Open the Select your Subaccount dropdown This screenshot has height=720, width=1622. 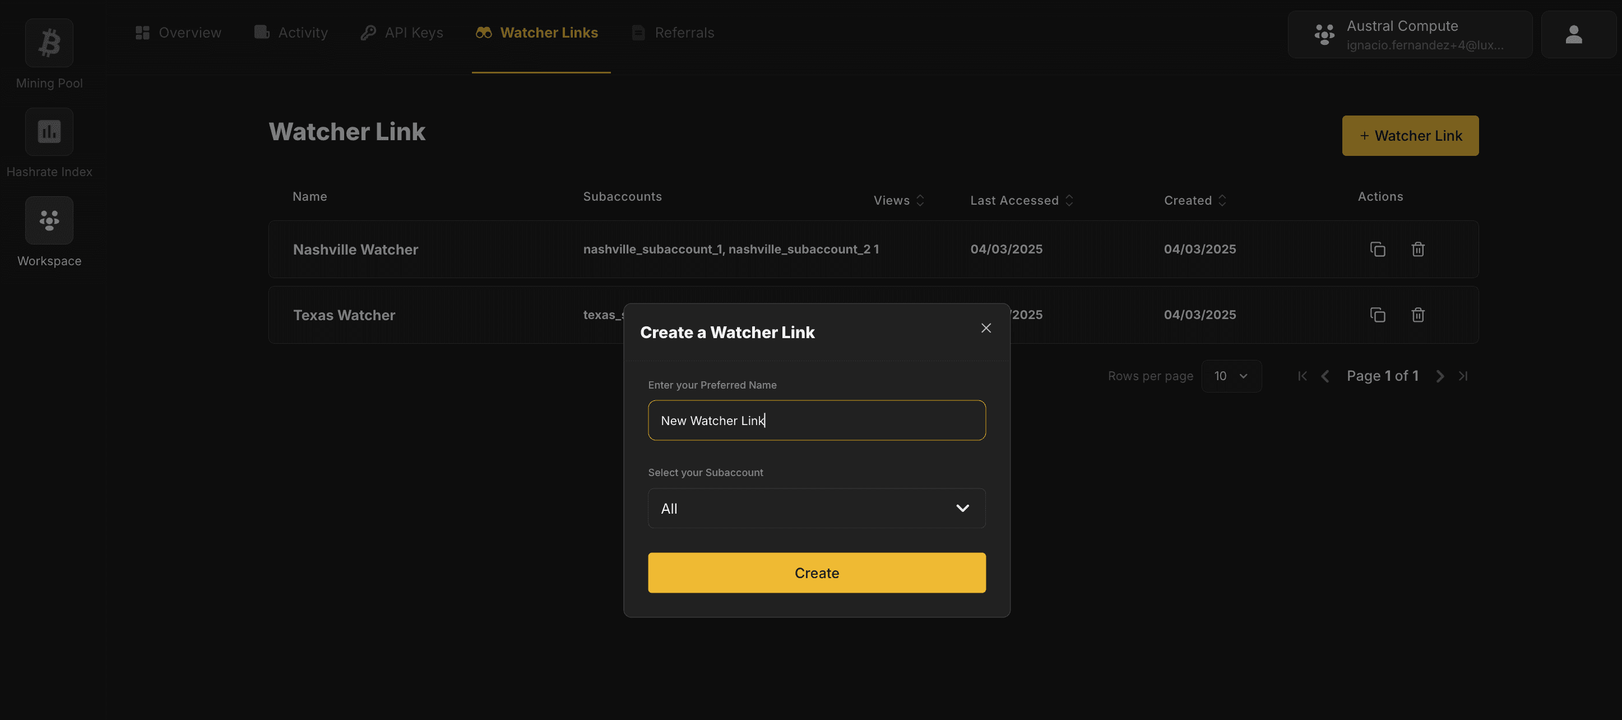point(816,509)
